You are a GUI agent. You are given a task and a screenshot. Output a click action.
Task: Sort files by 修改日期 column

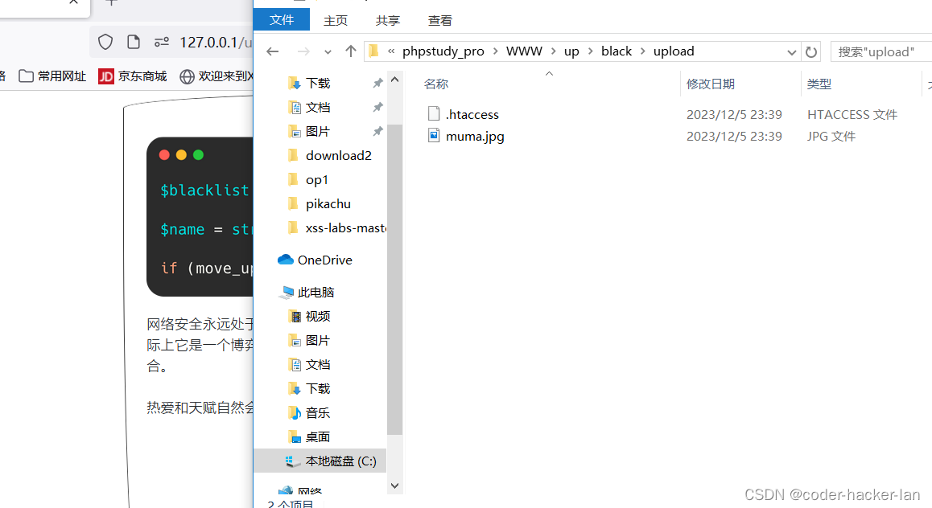pos(711,84)
